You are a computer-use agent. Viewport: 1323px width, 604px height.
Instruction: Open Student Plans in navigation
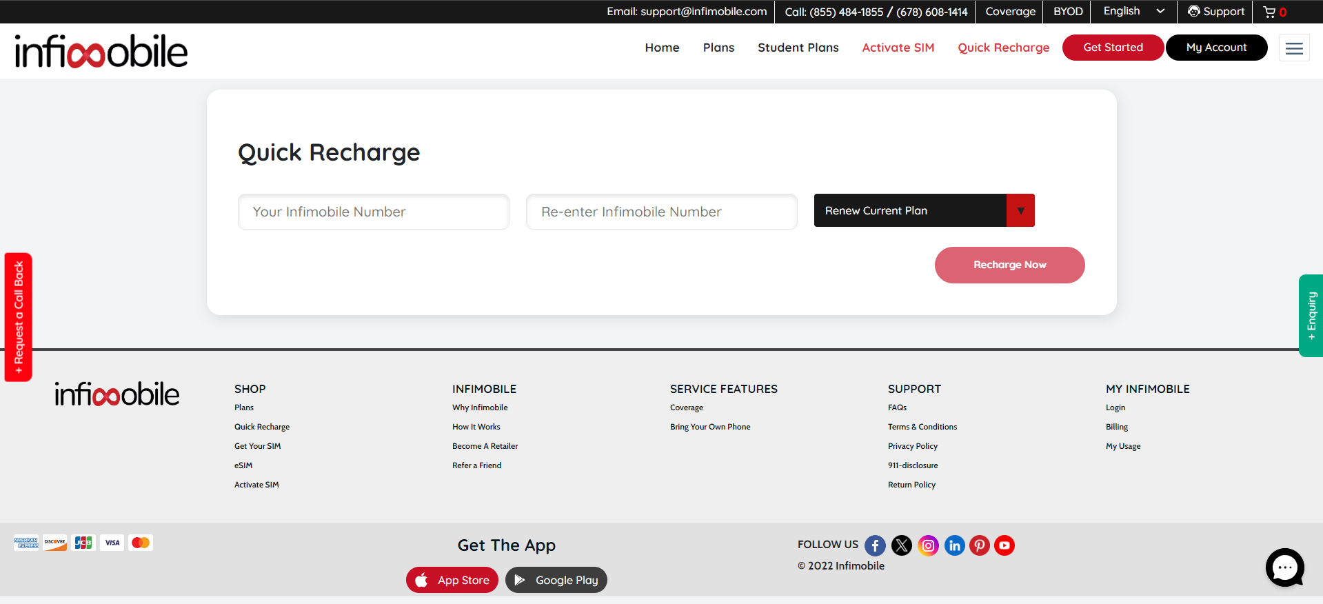click(x=798, y=48)
